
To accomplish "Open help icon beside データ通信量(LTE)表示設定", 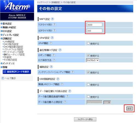I will [70, 91].
